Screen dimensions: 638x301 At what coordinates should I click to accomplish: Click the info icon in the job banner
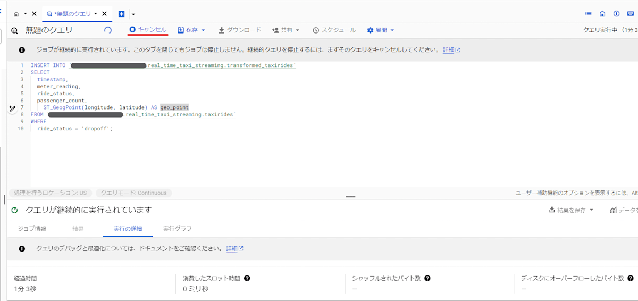tap(22, 50)
